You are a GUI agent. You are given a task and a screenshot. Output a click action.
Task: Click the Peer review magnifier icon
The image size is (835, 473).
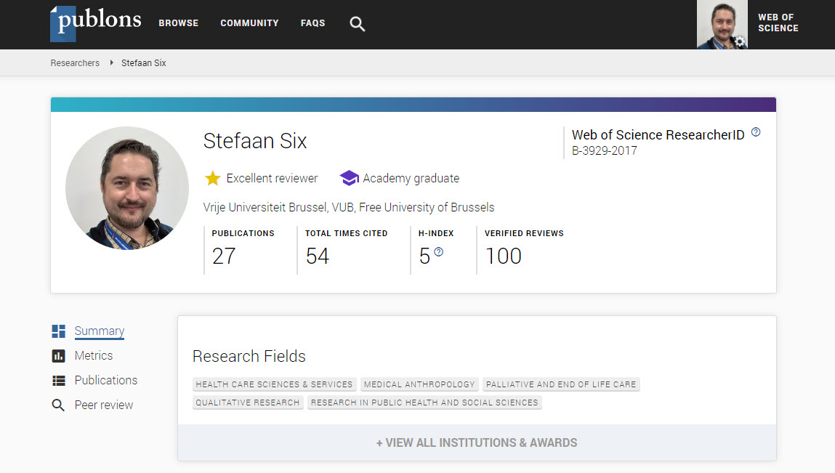coord(58,405)
